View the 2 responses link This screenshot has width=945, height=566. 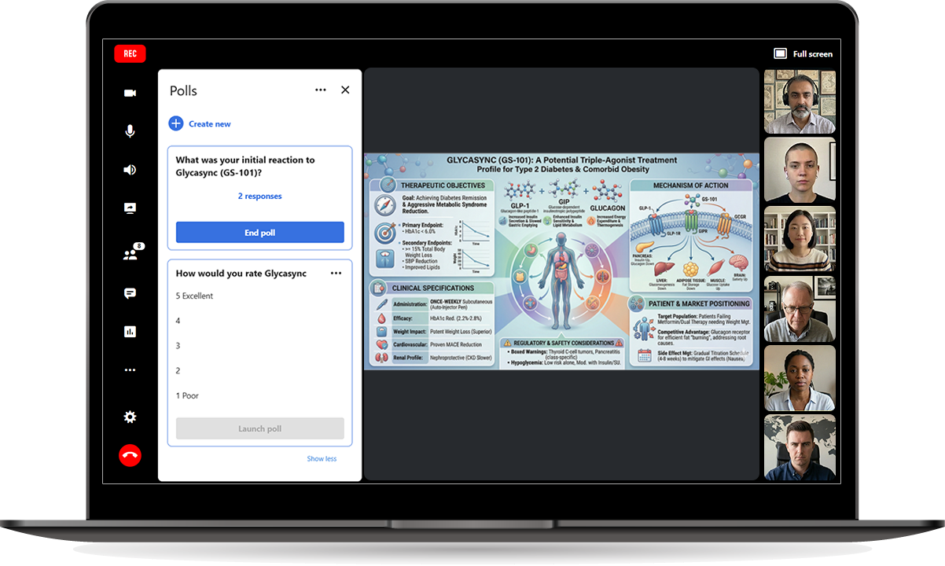click(x=259, y=197)
